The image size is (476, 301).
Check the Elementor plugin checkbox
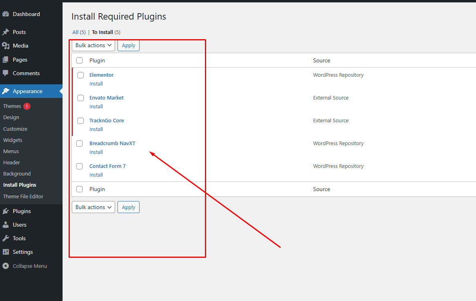pyautogui.click(x=81, y=75)
